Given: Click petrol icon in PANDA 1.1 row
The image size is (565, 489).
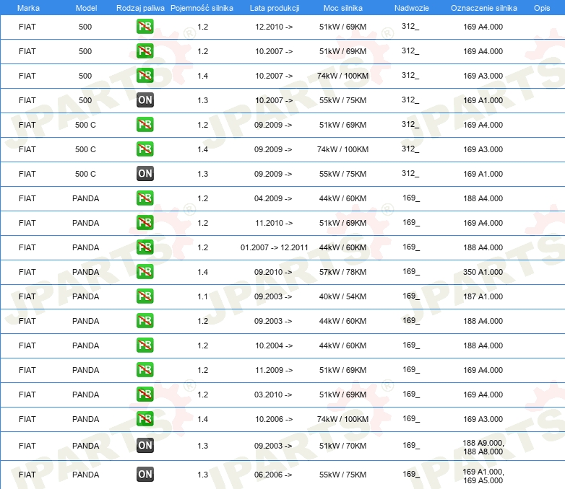Looking at the screenshot, I should [145, 296].
